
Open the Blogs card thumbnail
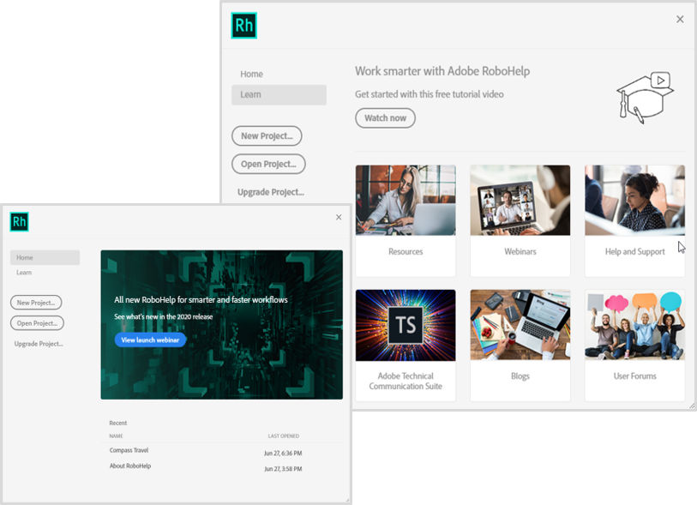520,325
